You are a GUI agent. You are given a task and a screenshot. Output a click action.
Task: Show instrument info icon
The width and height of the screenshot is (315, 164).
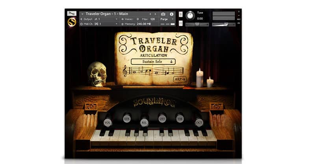point(172,14)
